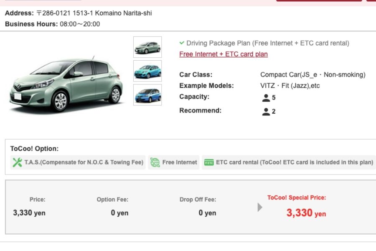Click the 'ToCoo! Special Price:' label
The width and height of the screenshot is (376, 251).
[x=297, y=198]
